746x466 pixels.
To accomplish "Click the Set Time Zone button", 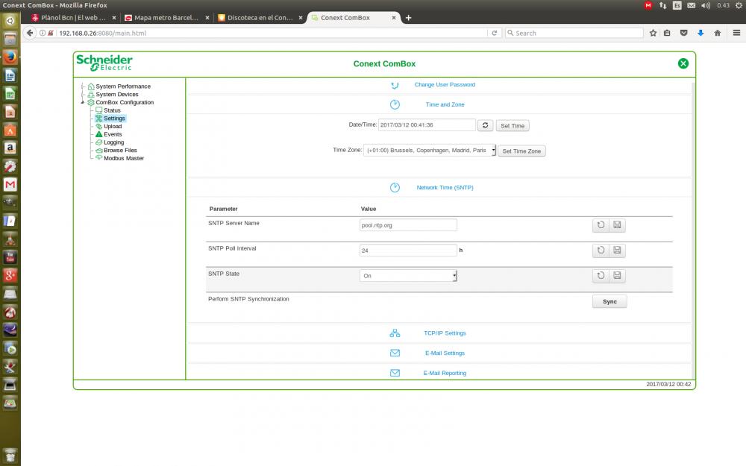I will (521, 151).
